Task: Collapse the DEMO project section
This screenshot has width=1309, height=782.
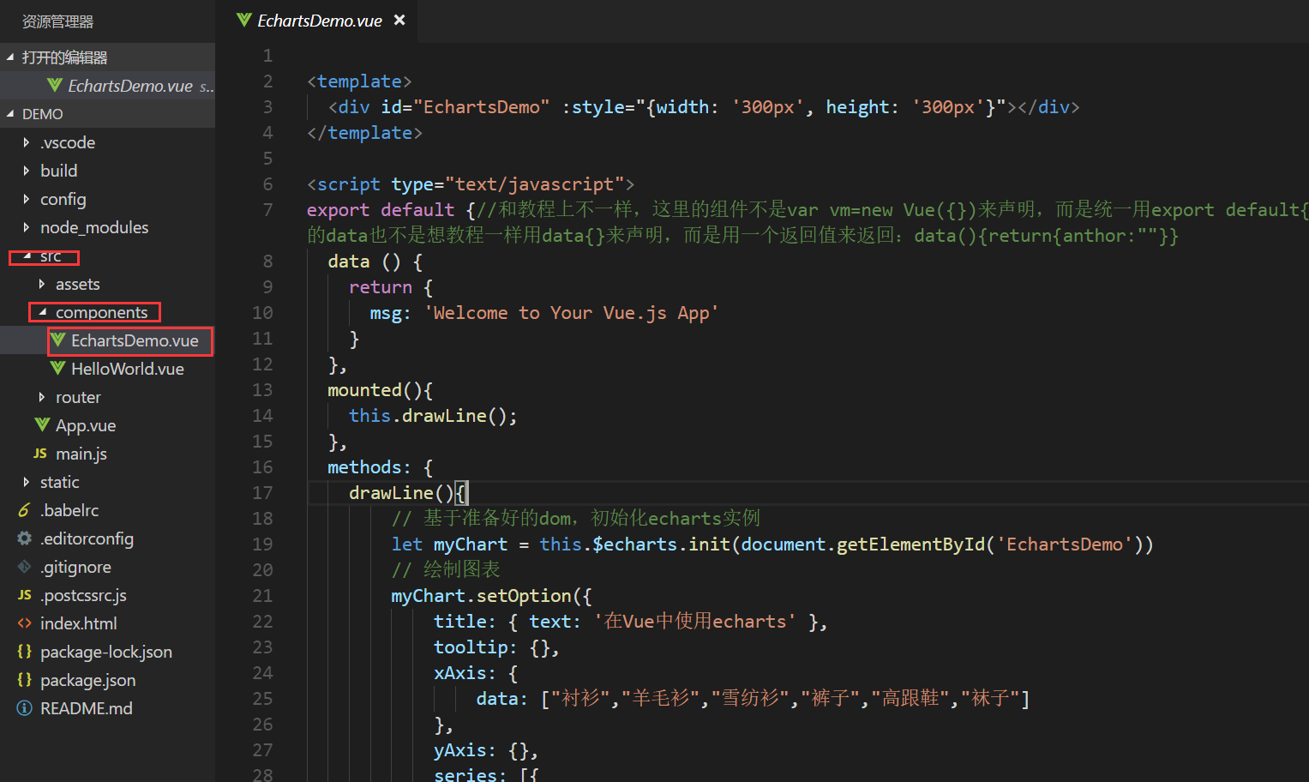Action: click(10, 114)
